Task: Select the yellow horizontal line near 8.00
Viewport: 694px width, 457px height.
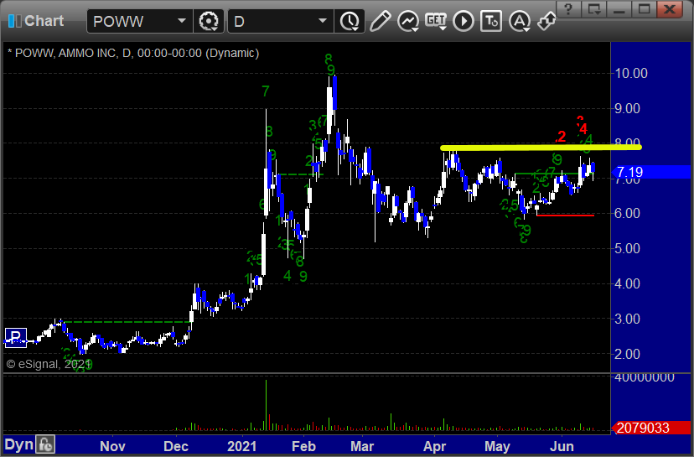Action: (541, 148)
